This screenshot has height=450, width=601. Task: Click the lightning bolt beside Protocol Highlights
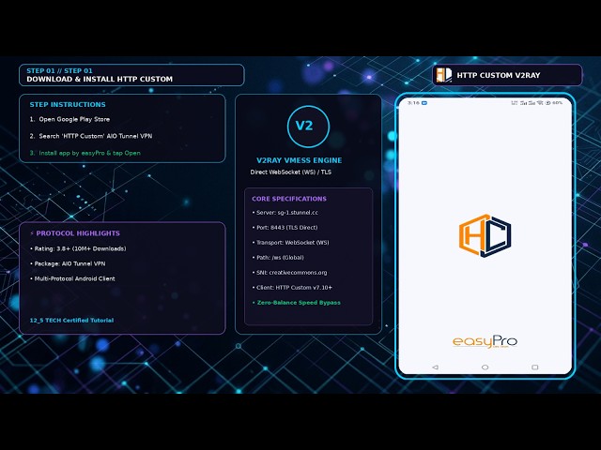pos(32,233)
